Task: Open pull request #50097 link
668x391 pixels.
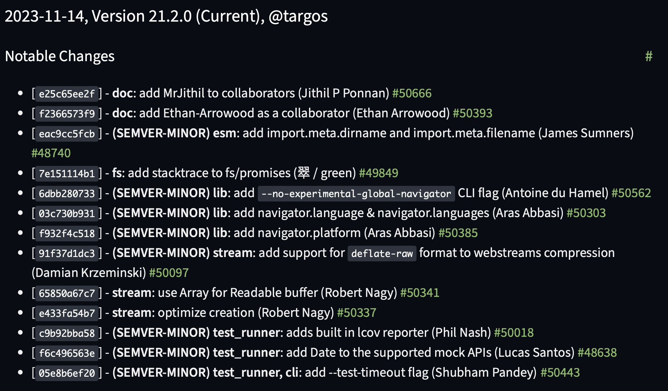Action: pos(169,273)
